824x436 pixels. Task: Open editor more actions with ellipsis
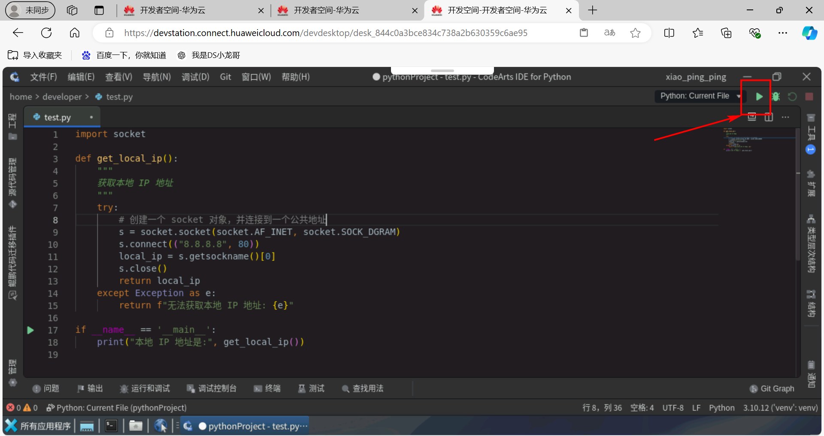click(x=786, y=117)
